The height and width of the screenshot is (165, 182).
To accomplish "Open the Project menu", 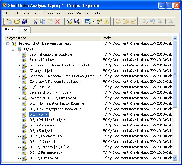I will pos(39,13).
